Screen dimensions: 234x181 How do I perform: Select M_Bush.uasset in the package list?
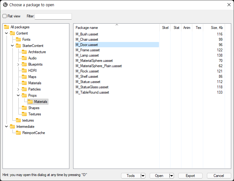(x=87, y=34)
